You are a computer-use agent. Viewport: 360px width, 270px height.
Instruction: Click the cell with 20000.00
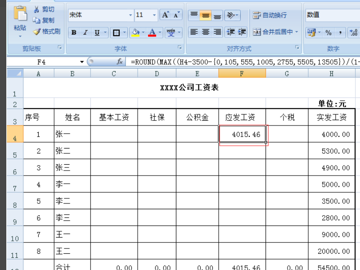pyautogui.click(x=332, y=251)
